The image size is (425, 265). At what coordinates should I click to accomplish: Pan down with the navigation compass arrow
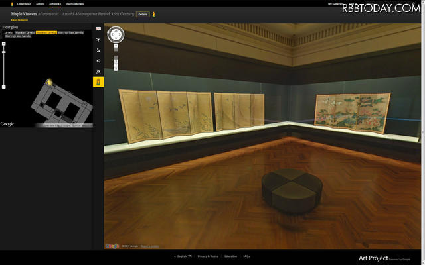pos(116,38)
